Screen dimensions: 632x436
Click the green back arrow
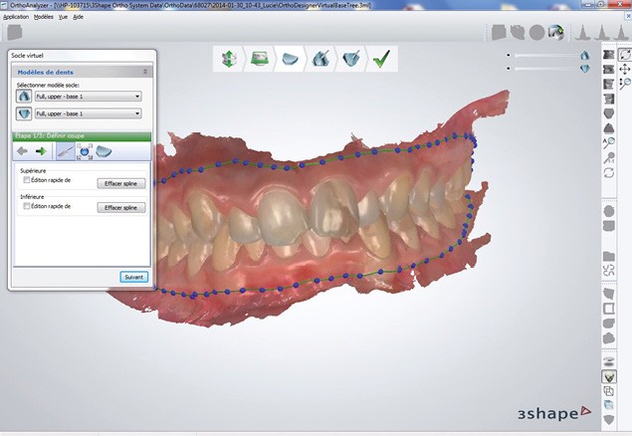pyautogui.click(x=22, y=151)
